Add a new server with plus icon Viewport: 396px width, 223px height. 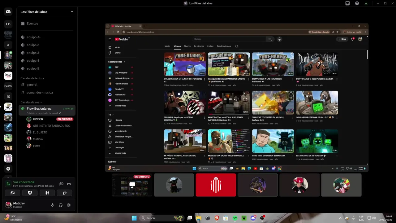click(8, 169)
